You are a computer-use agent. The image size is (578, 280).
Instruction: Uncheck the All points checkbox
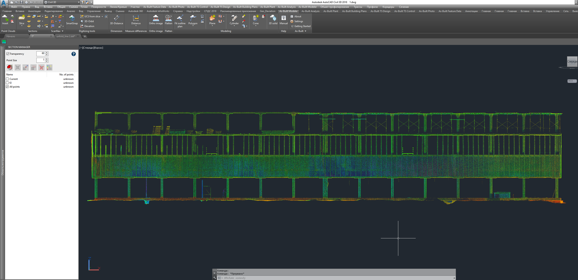coord(7,87)
